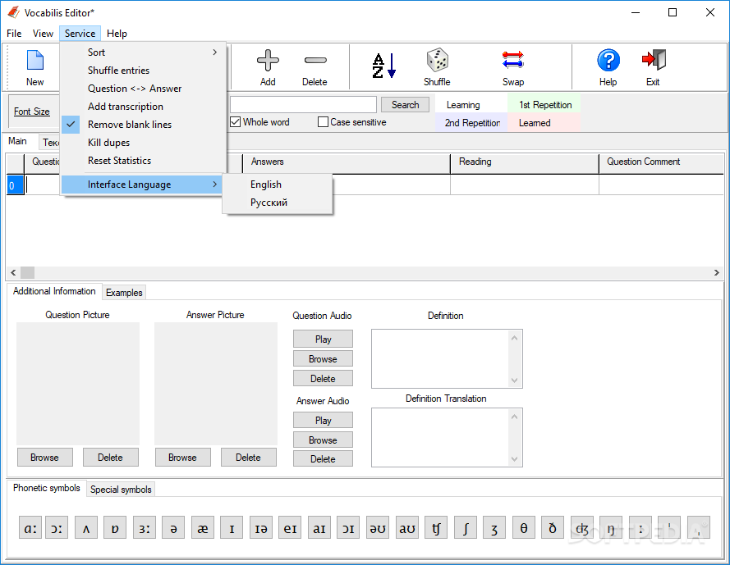Screen dimensions: 730x565
Task: Insert the ɒ phonetic symbol
Action: click(x=115, y=527)
